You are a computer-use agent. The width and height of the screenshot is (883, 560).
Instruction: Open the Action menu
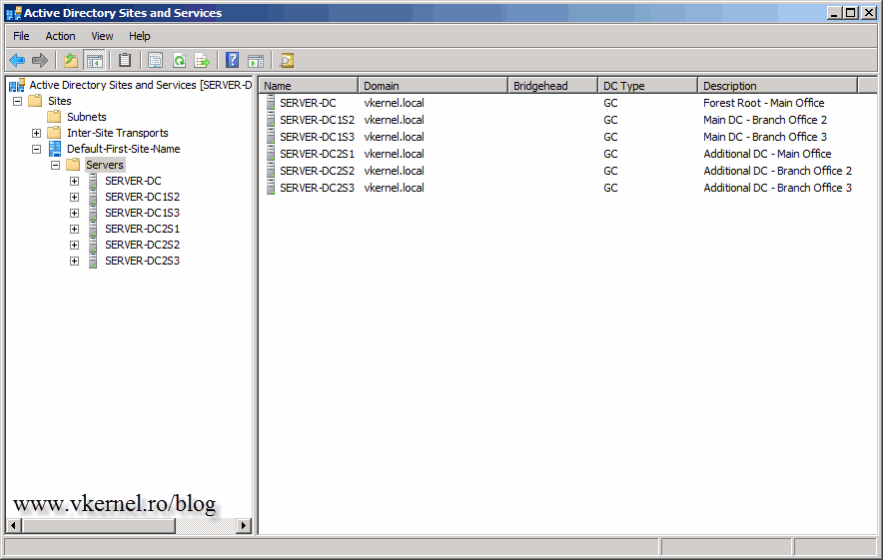click(60, 36)
